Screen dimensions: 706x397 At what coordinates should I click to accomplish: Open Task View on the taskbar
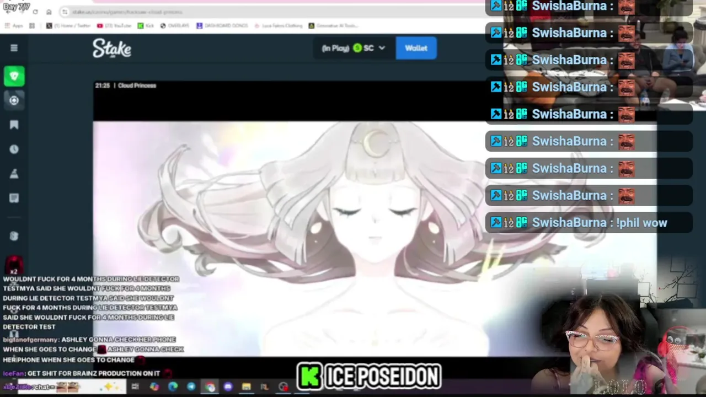(135, 387)
